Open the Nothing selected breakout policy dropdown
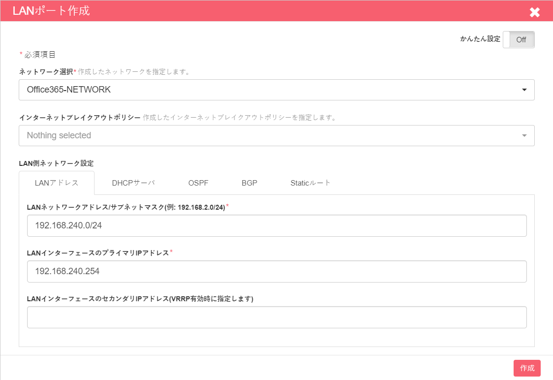The height and width of the screenshot is (380, 553). [x=276, y=135]
